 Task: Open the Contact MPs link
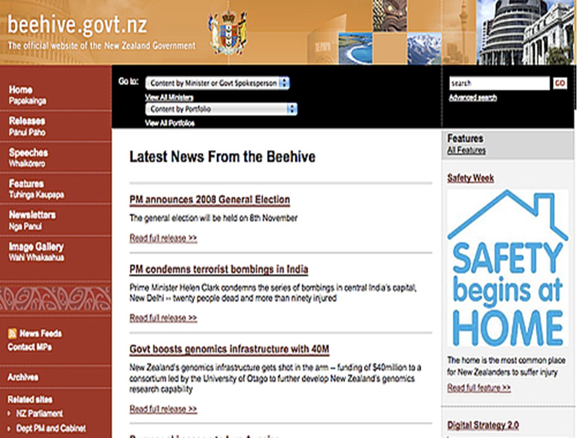click(30, 347)
